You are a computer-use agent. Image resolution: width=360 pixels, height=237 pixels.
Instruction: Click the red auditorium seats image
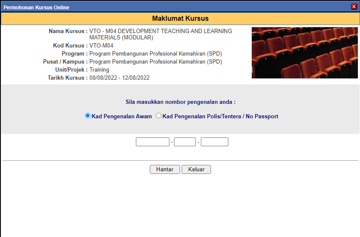(305, 53)
